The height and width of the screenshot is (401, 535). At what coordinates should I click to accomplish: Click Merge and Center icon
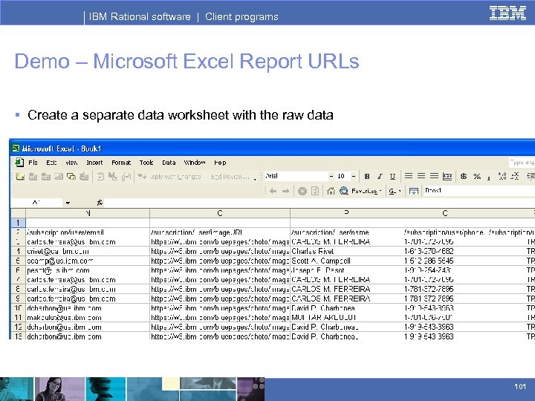pyautogui.click(x=447, y=176)
